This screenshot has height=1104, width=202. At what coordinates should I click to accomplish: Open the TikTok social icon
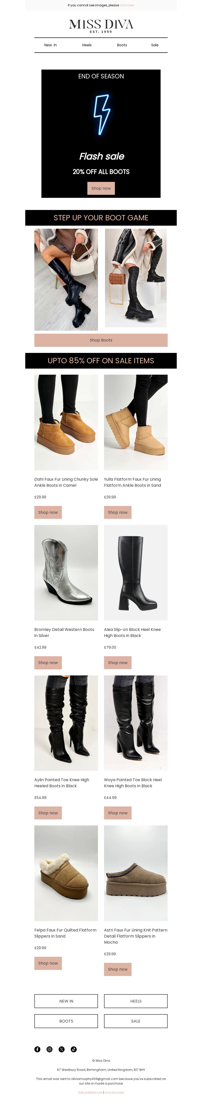pyautogui.click(x=74, y=1049)
